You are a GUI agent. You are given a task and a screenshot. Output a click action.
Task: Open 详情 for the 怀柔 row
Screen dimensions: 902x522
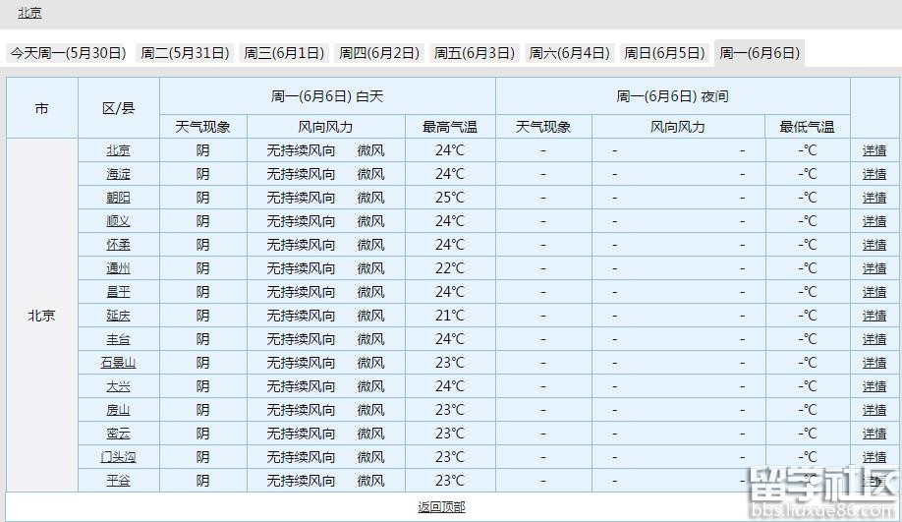click(x=874, y=245)
